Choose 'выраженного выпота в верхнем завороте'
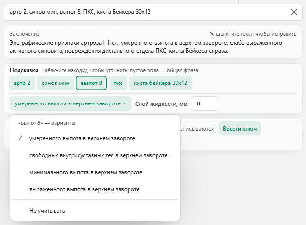The width and height of the screenshot is (306, 225). (95, 190)
